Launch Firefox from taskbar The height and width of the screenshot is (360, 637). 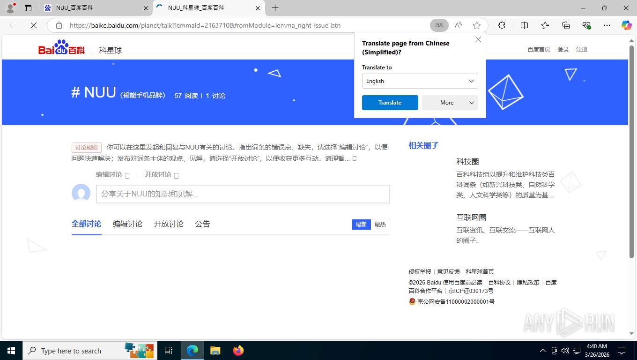click(238, 351)
